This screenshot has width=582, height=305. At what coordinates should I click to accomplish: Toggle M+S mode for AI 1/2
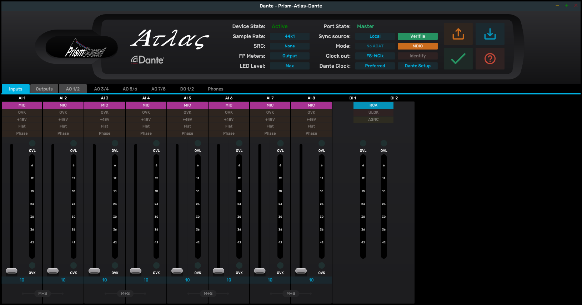pyautogui.click(x=43, y=294)
